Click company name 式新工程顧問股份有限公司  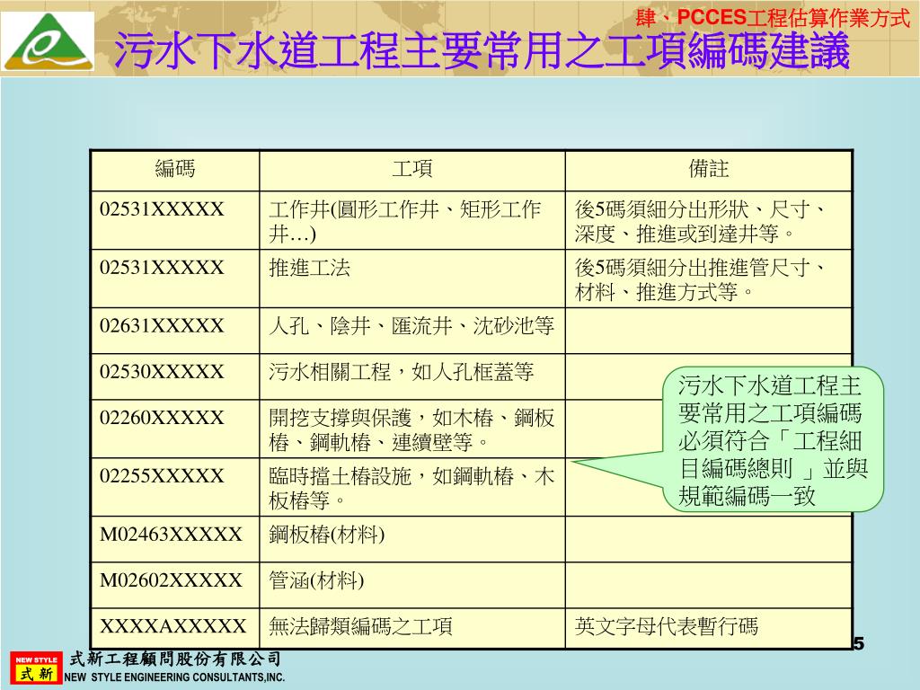pos(174,659)
